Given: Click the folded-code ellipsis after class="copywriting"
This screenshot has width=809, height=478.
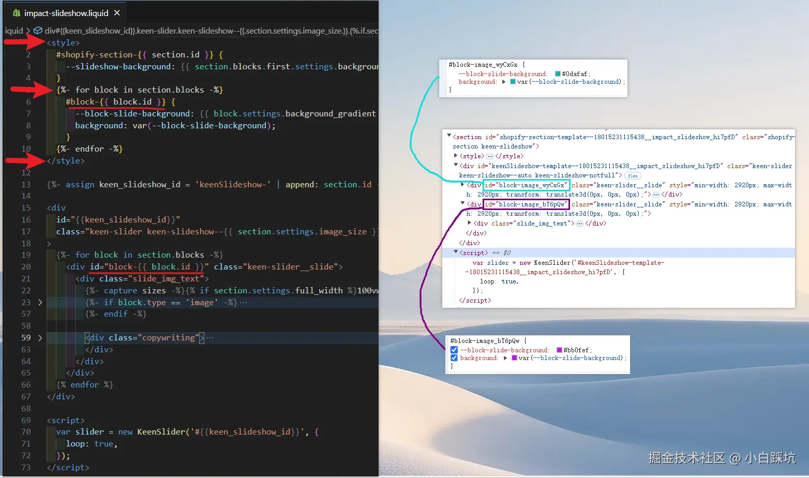Looking at the screenshot, I should (209, 337).
